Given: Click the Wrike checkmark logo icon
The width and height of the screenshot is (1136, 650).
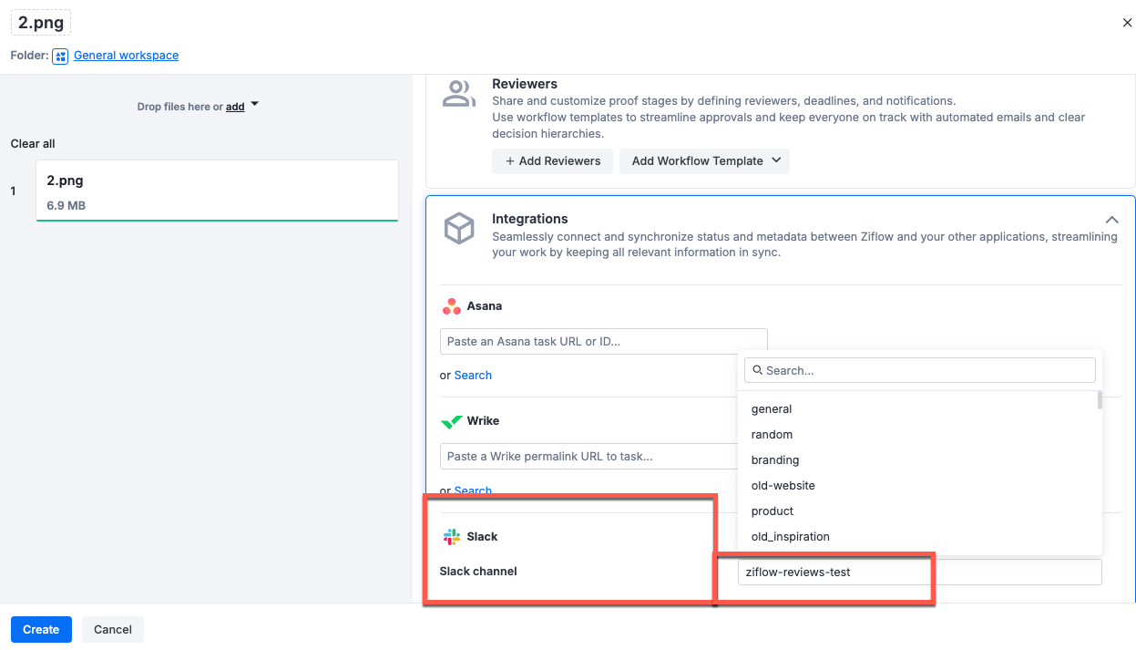Looking at the screenshot, I should (451, 421).
